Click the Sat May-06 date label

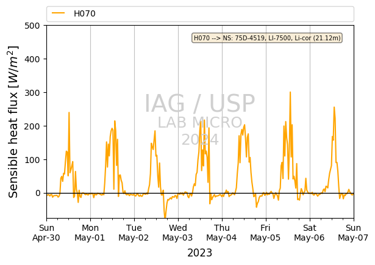point(310,233)
